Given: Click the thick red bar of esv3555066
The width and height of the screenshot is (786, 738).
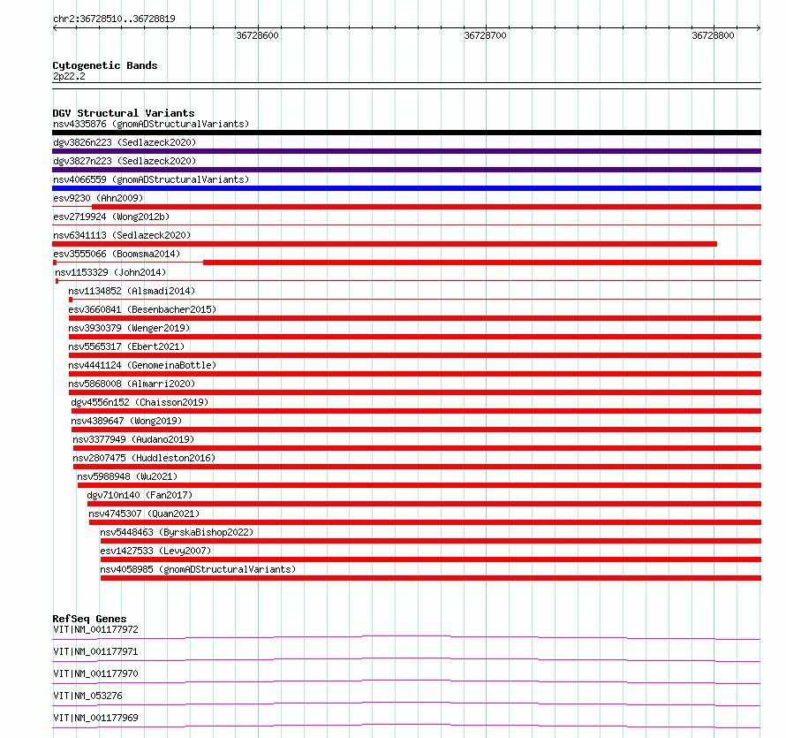Looking at the screenshot, I should 482,262.
